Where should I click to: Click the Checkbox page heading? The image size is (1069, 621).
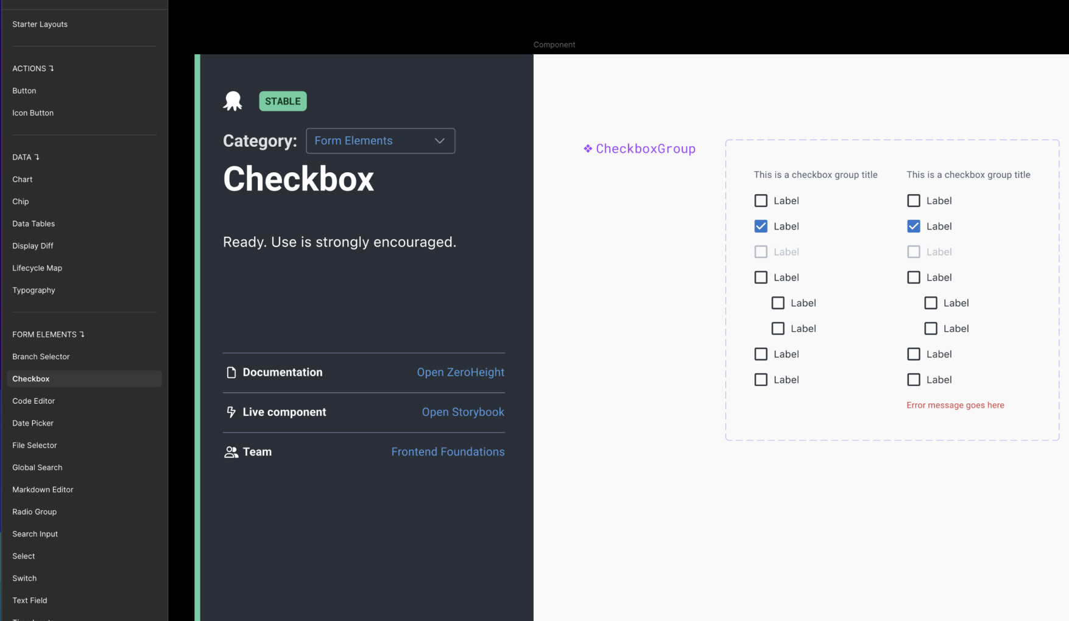pos(298,179)
